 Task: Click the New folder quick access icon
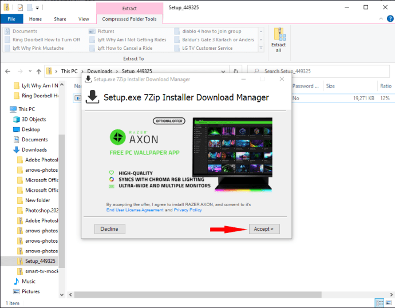(x=29, y=7)
